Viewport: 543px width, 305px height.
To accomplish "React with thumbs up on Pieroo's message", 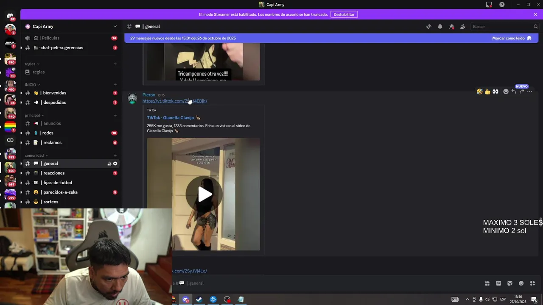I will [x=487, y=91].
